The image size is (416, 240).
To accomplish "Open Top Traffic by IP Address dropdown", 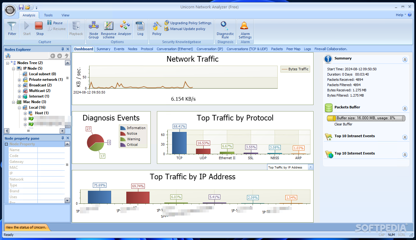I will (x=311, y=167).
